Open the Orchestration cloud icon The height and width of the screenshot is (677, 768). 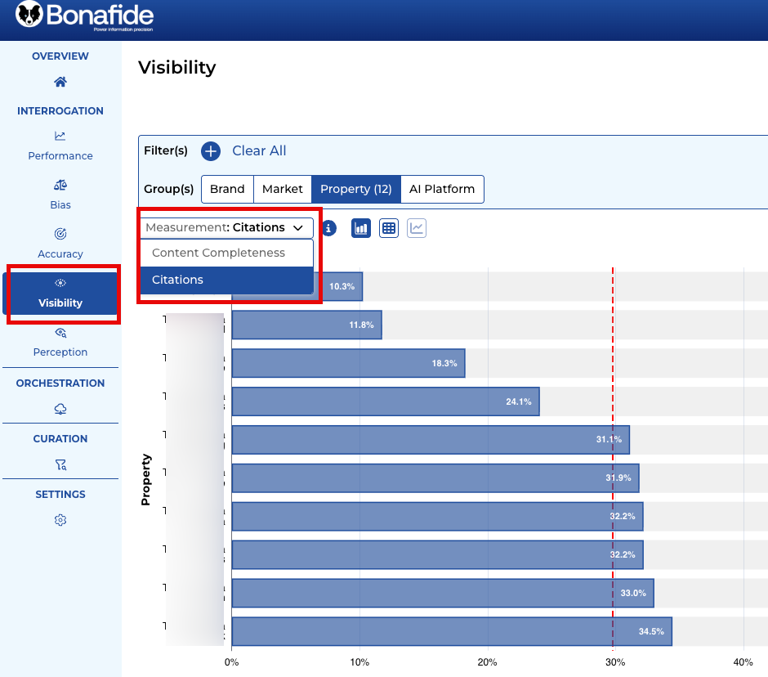(60, 409)
